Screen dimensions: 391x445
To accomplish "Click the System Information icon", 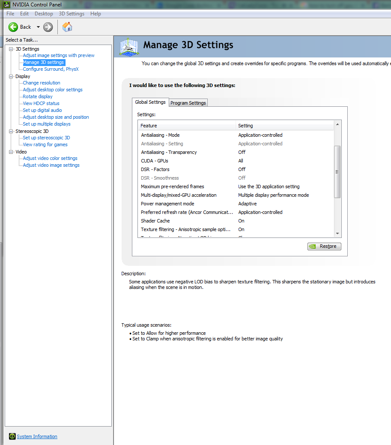I will point(12,436).
